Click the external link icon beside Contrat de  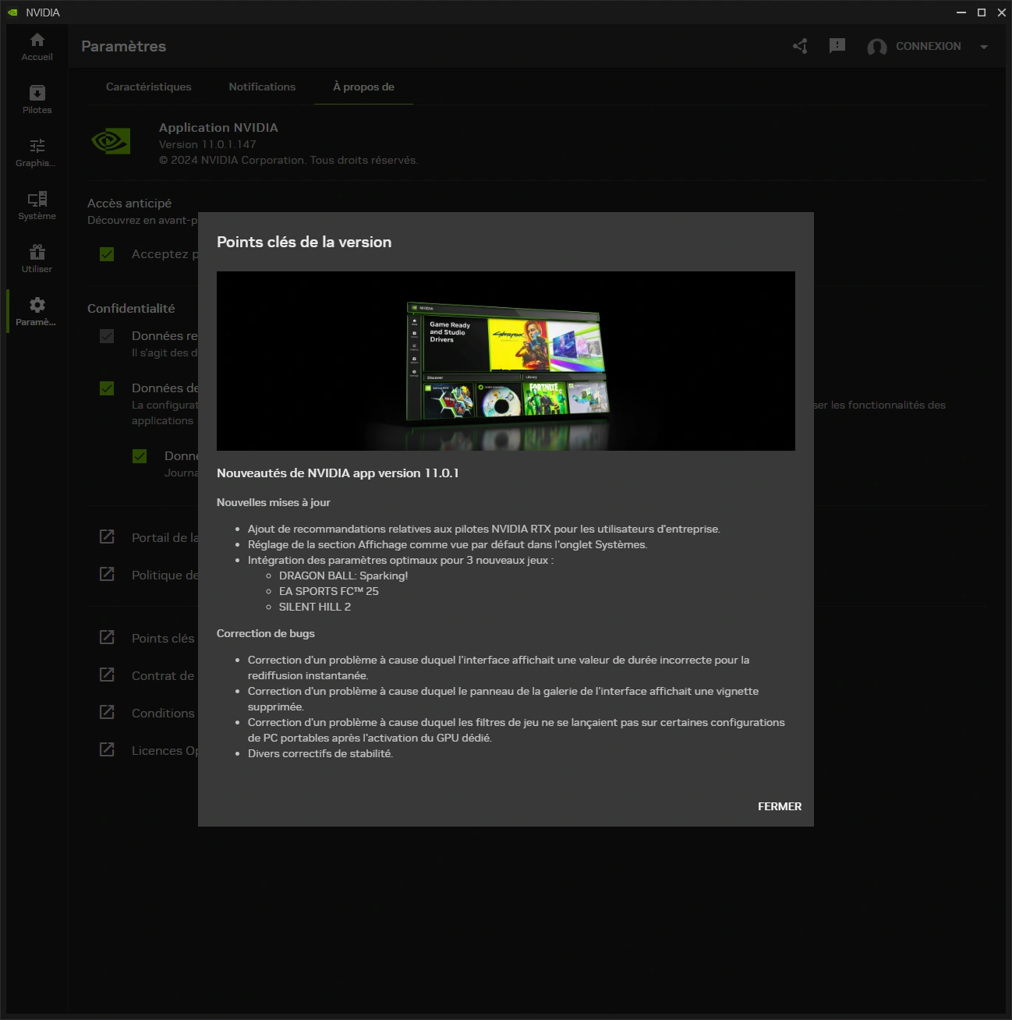[108, 675]
